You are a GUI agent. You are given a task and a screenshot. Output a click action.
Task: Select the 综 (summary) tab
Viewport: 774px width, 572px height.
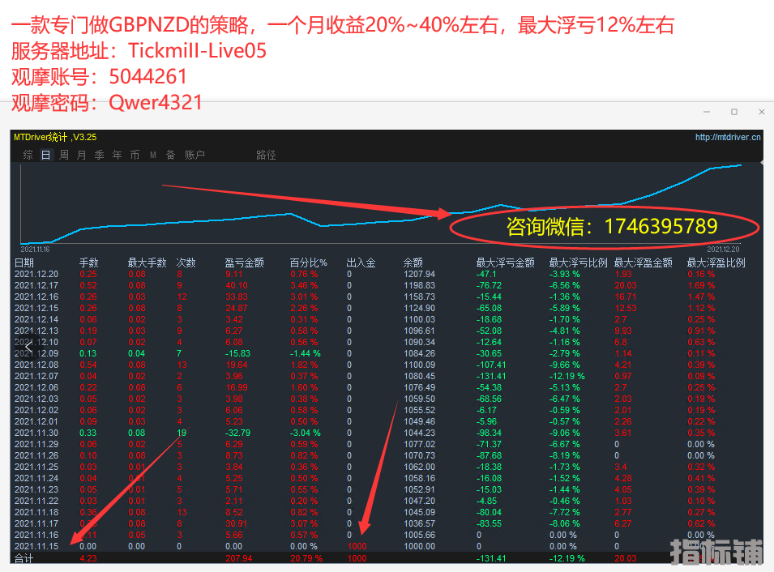pyautogui.click(x=28, y=155)
